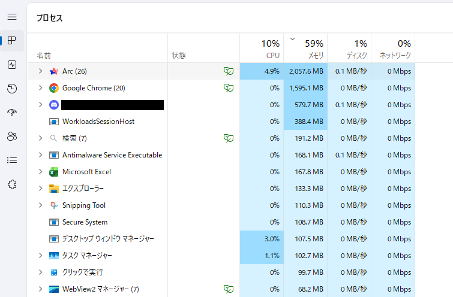Click the Snipping Tool app icon
Viewport: 453px width, 297px height.
tap(54, 205)
